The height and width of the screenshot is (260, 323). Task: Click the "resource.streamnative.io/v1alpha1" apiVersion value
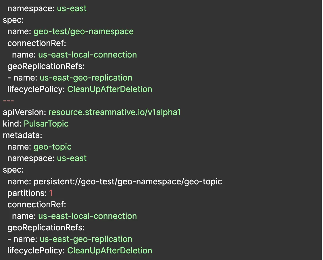click(x=114, y=112)
